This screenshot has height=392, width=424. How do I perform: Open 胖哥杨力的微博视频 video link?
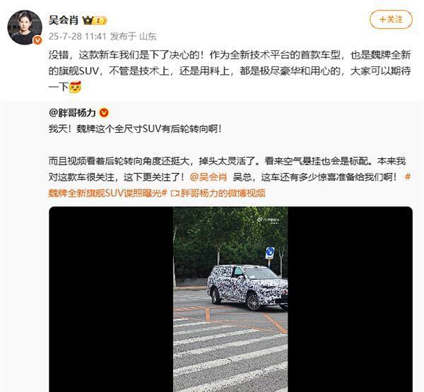coord(223,193)
